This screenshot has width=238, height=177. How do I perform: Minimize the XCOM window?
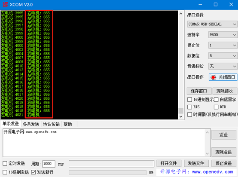coord(200,4)
